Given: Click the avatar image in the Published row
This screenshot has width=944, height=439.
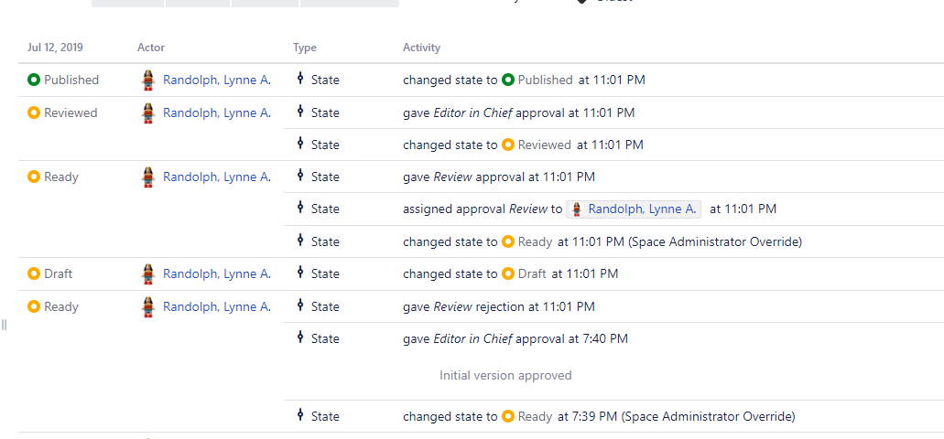Looking at the screenshot, I should pos(148,80).
